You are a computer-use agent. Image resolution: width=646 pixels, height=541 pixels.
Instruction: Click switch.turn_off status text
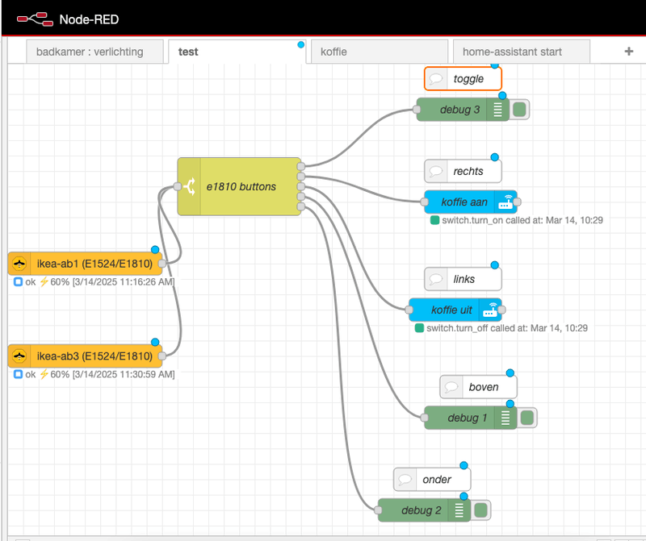(507, 328)
